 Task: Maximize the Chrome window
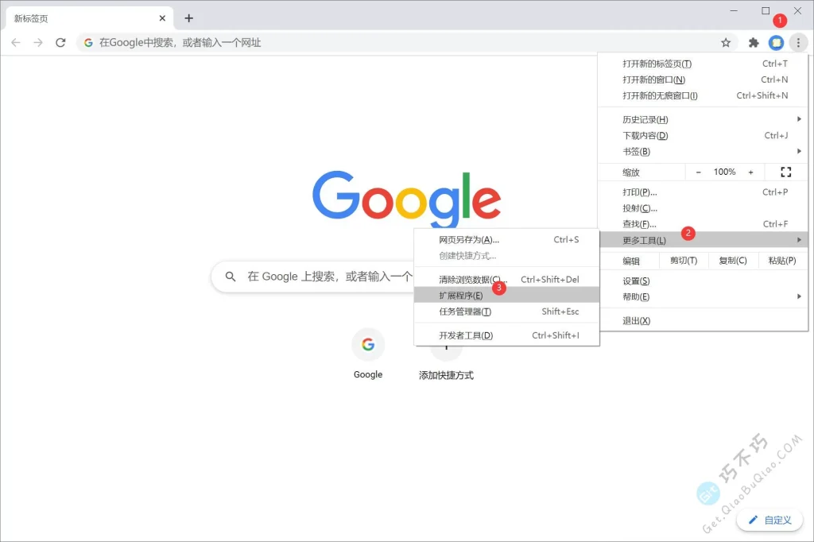[766, 10]
